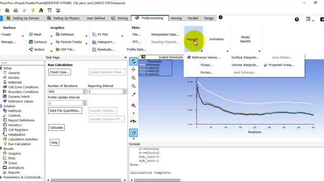Open Residuals plot settings
This screenshot has height=182, width=324.
103,50
